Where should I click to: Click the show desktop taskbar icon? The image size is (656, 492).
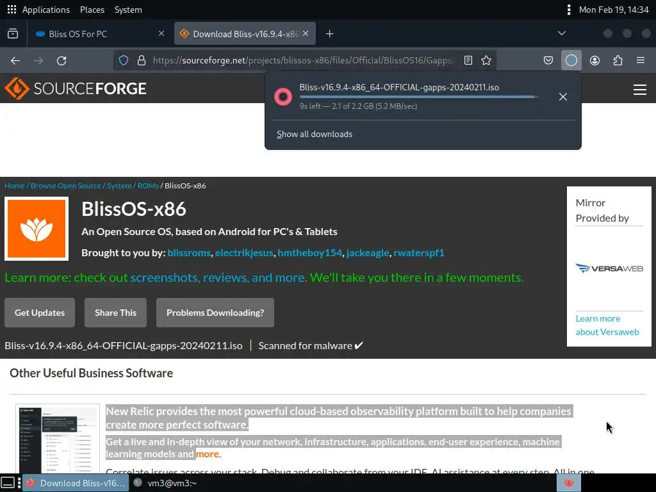[8, 483]
